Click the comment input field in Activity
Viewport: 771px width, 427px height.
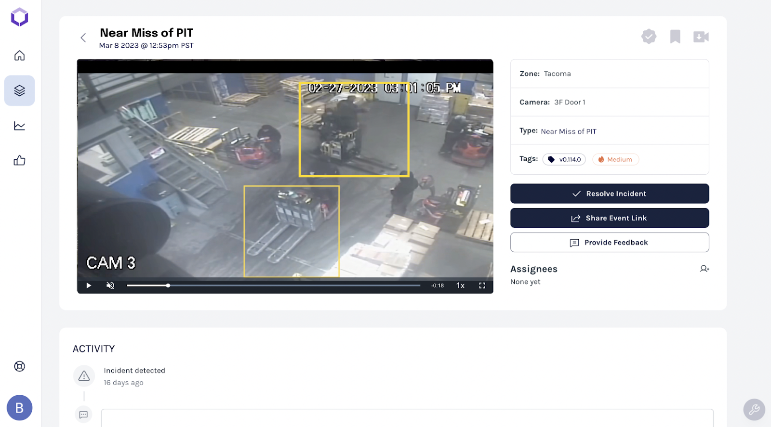407,418
